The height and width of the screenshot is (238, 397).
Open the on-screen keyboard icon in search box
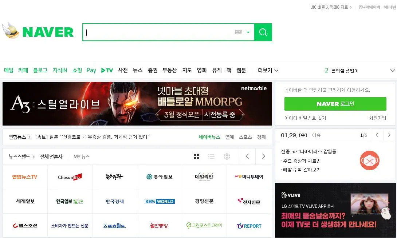click(x=239, y=32)
